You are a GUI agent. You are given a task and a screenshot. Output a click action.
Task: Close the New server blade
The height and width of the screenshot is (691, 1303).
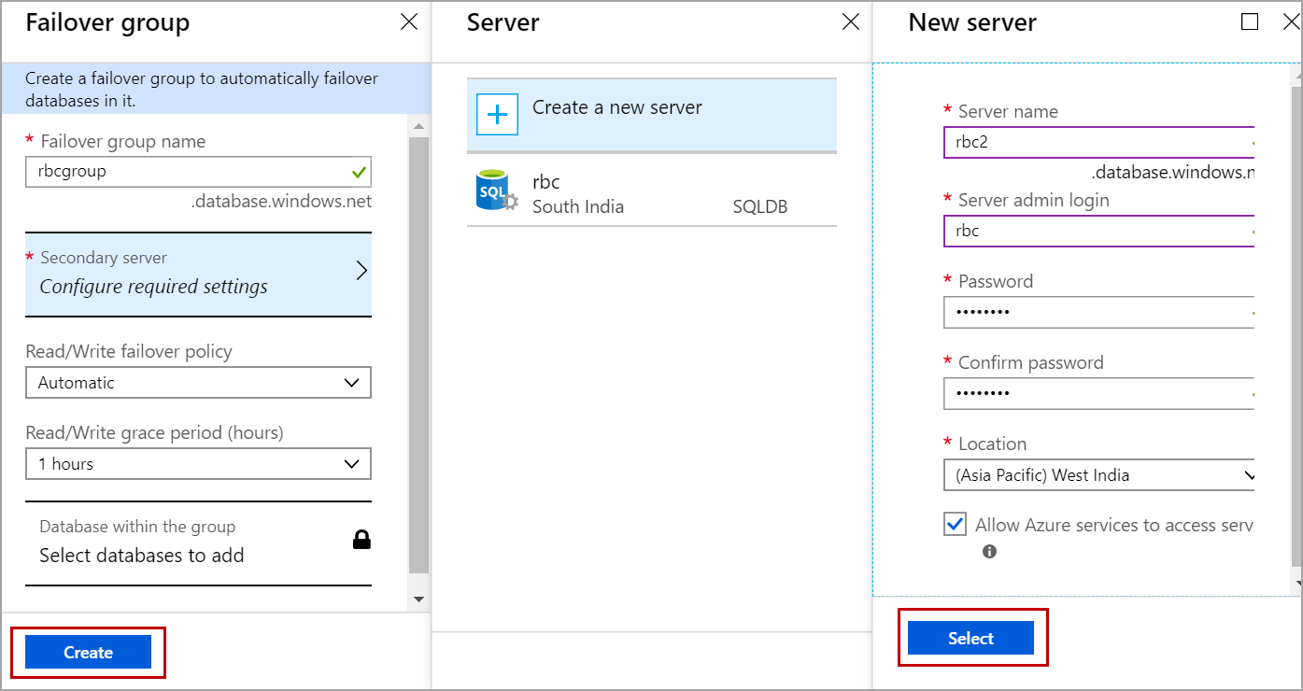tap(1292, 22)
